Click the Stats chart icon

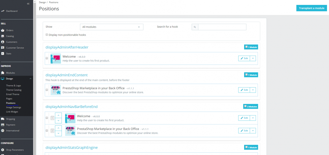[x=3, y=54]
